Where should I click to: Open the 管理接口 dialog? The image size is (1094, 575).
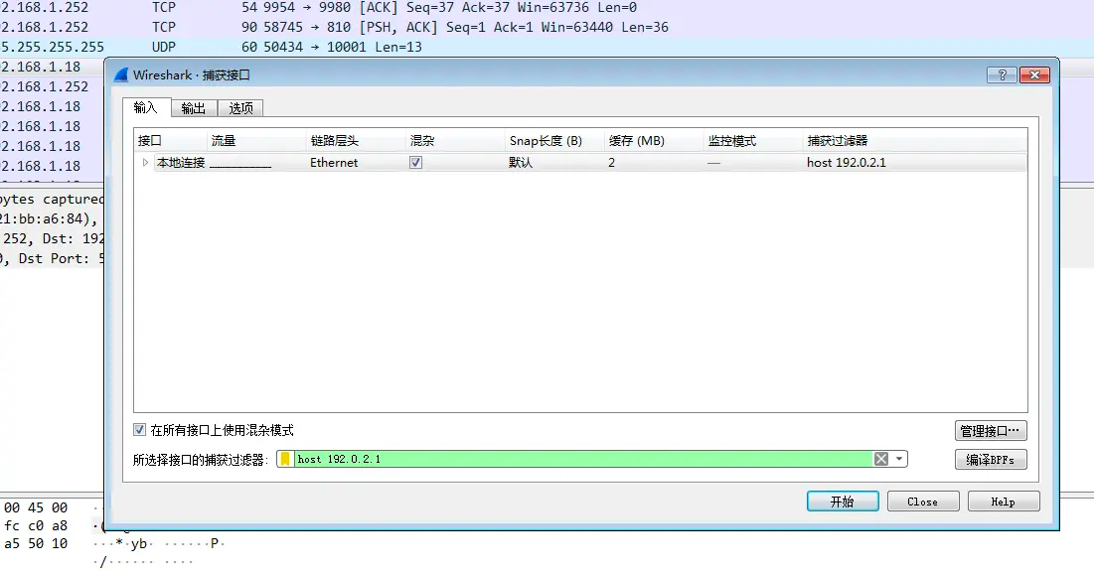(989, 430)
